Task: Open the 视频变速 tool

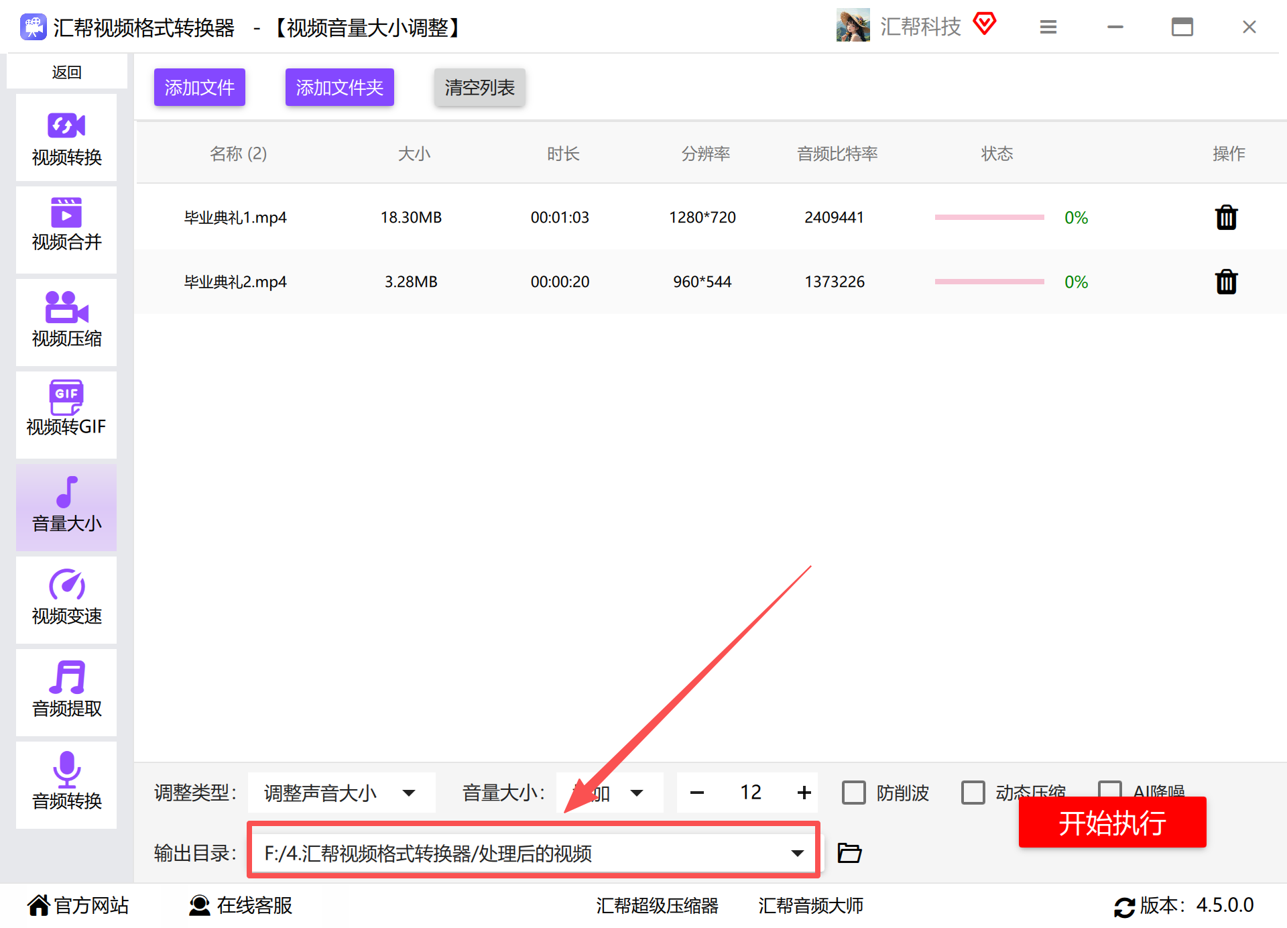Action: (66, 600)
